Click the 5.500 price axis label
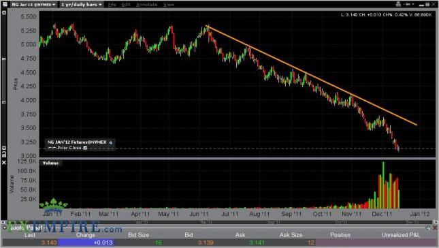Image resolution: width=439 pixels, height=248 pixels. [x=29, y=16]
